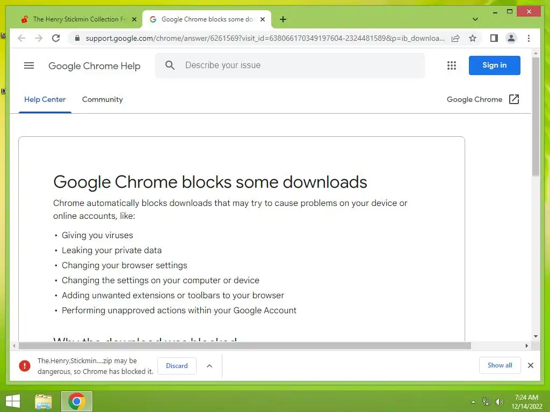Click Changing the settings on your computer bullet
Viewport: 550px width, 412px height.
click(160, 280)
